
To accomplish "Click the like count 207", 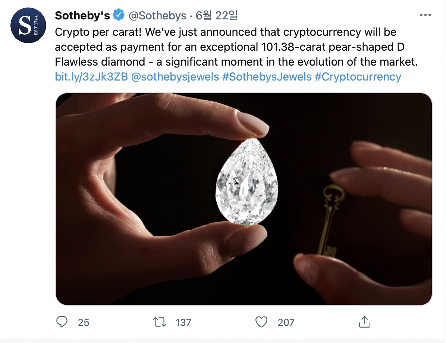I will click(286, 322).
